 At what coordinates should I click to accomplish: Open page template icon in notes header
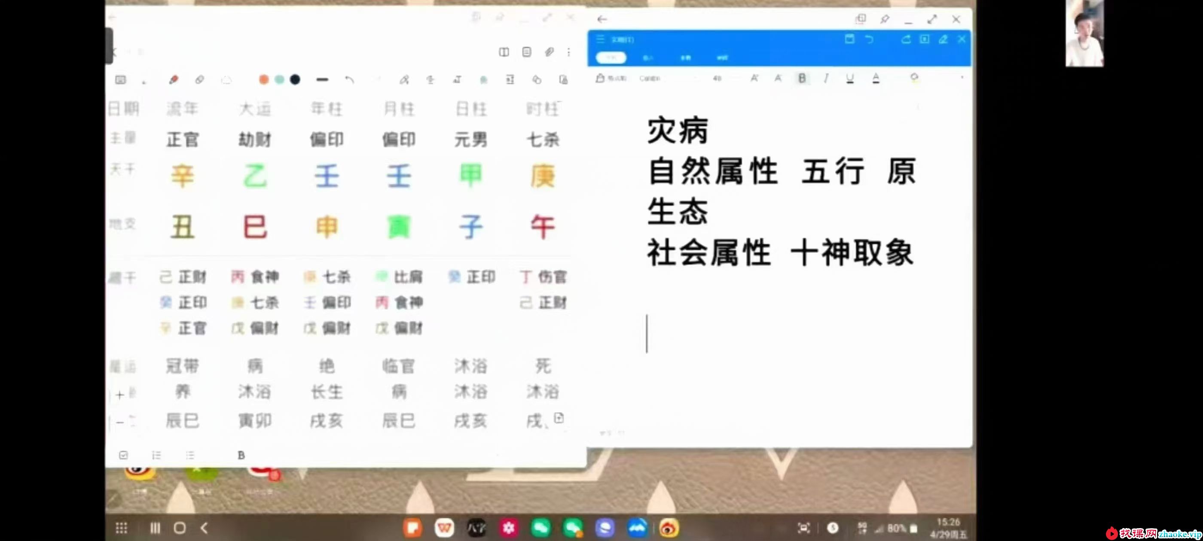click(526, 52)
